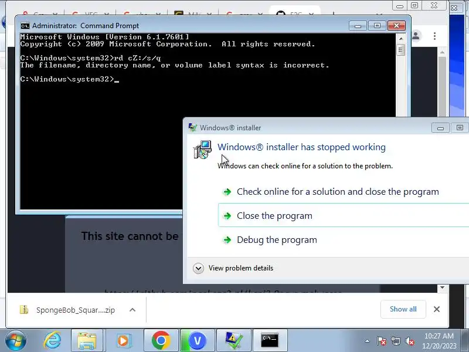This screenshot has height=352, width=469.
Task: Switch to Command Prompt taskbar button
Action: (270, 341)
